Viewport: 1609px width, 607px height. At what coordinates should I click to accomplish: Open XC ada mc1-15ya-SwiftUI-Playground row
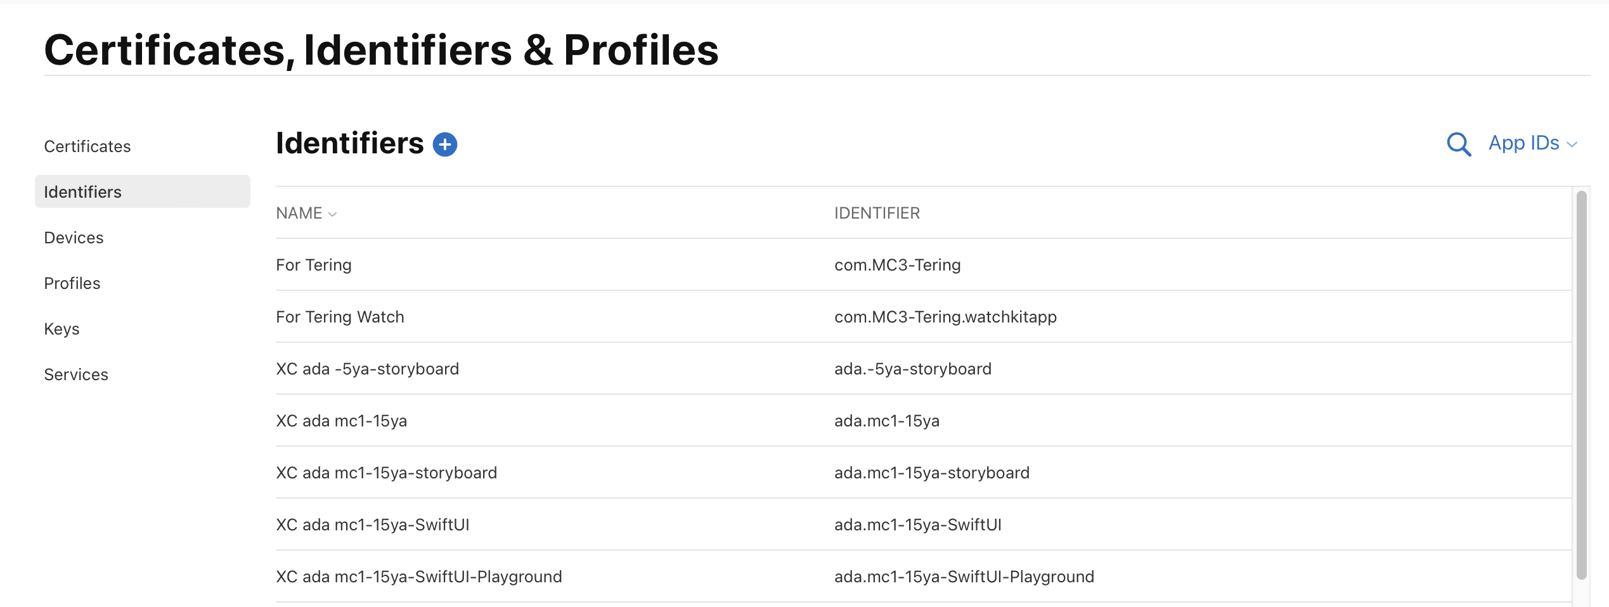click(924, 577)
